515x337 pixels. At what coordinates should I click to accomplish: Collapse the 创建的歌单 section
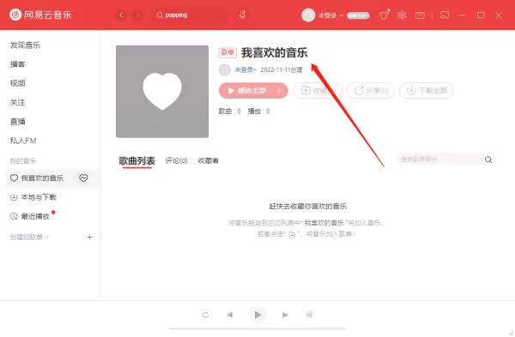29,237
